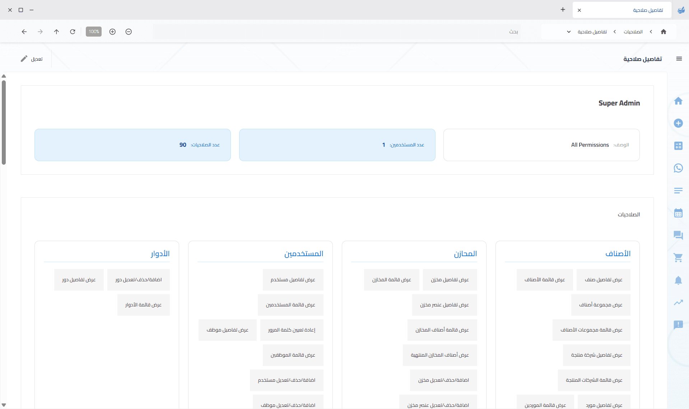Click the blue plus add icon in sidebar
This screenshot has width=689, height=409.
point(679,123)
